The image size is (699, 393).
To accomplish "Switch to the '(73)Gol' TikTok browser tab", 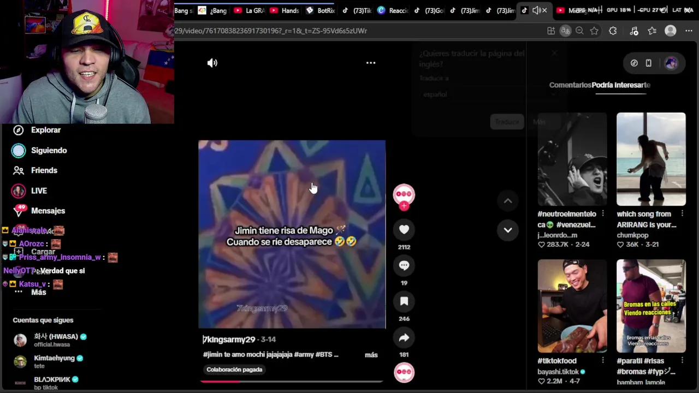I will [x=429, y=10].
